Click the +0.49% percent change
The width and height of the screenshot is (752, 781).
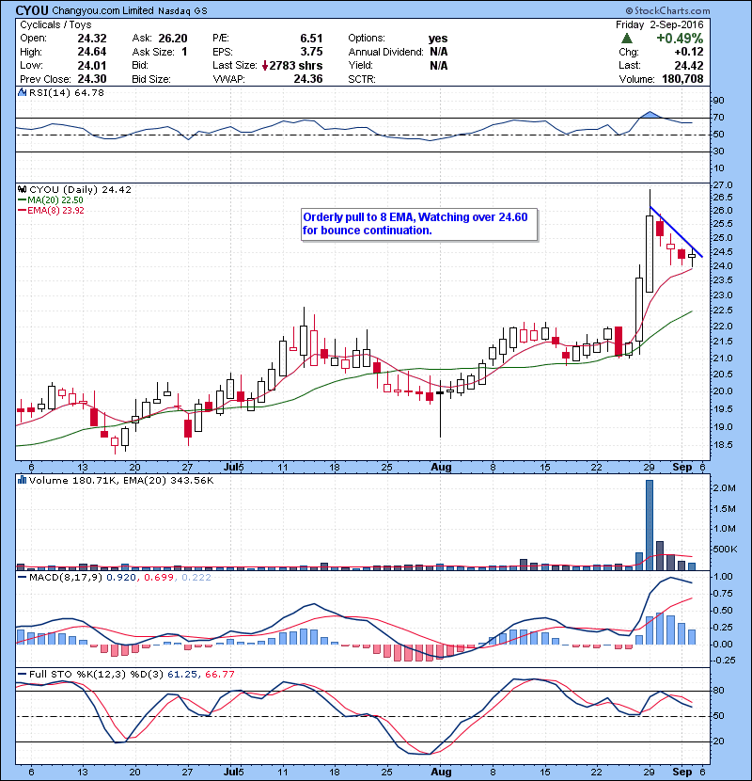point(680,39)
